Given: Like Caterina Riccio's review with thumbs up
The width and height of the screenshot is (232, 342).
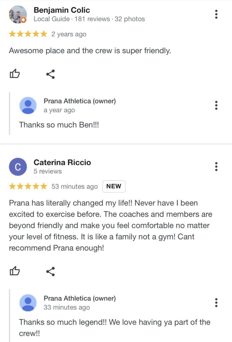Looking at the screenshot, I should [15, 271].
